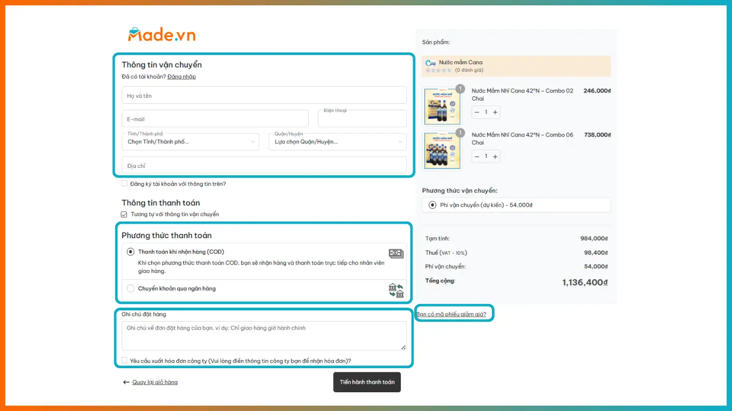Focus the E-mail input field
732x411 pixels.
point(215,119)
